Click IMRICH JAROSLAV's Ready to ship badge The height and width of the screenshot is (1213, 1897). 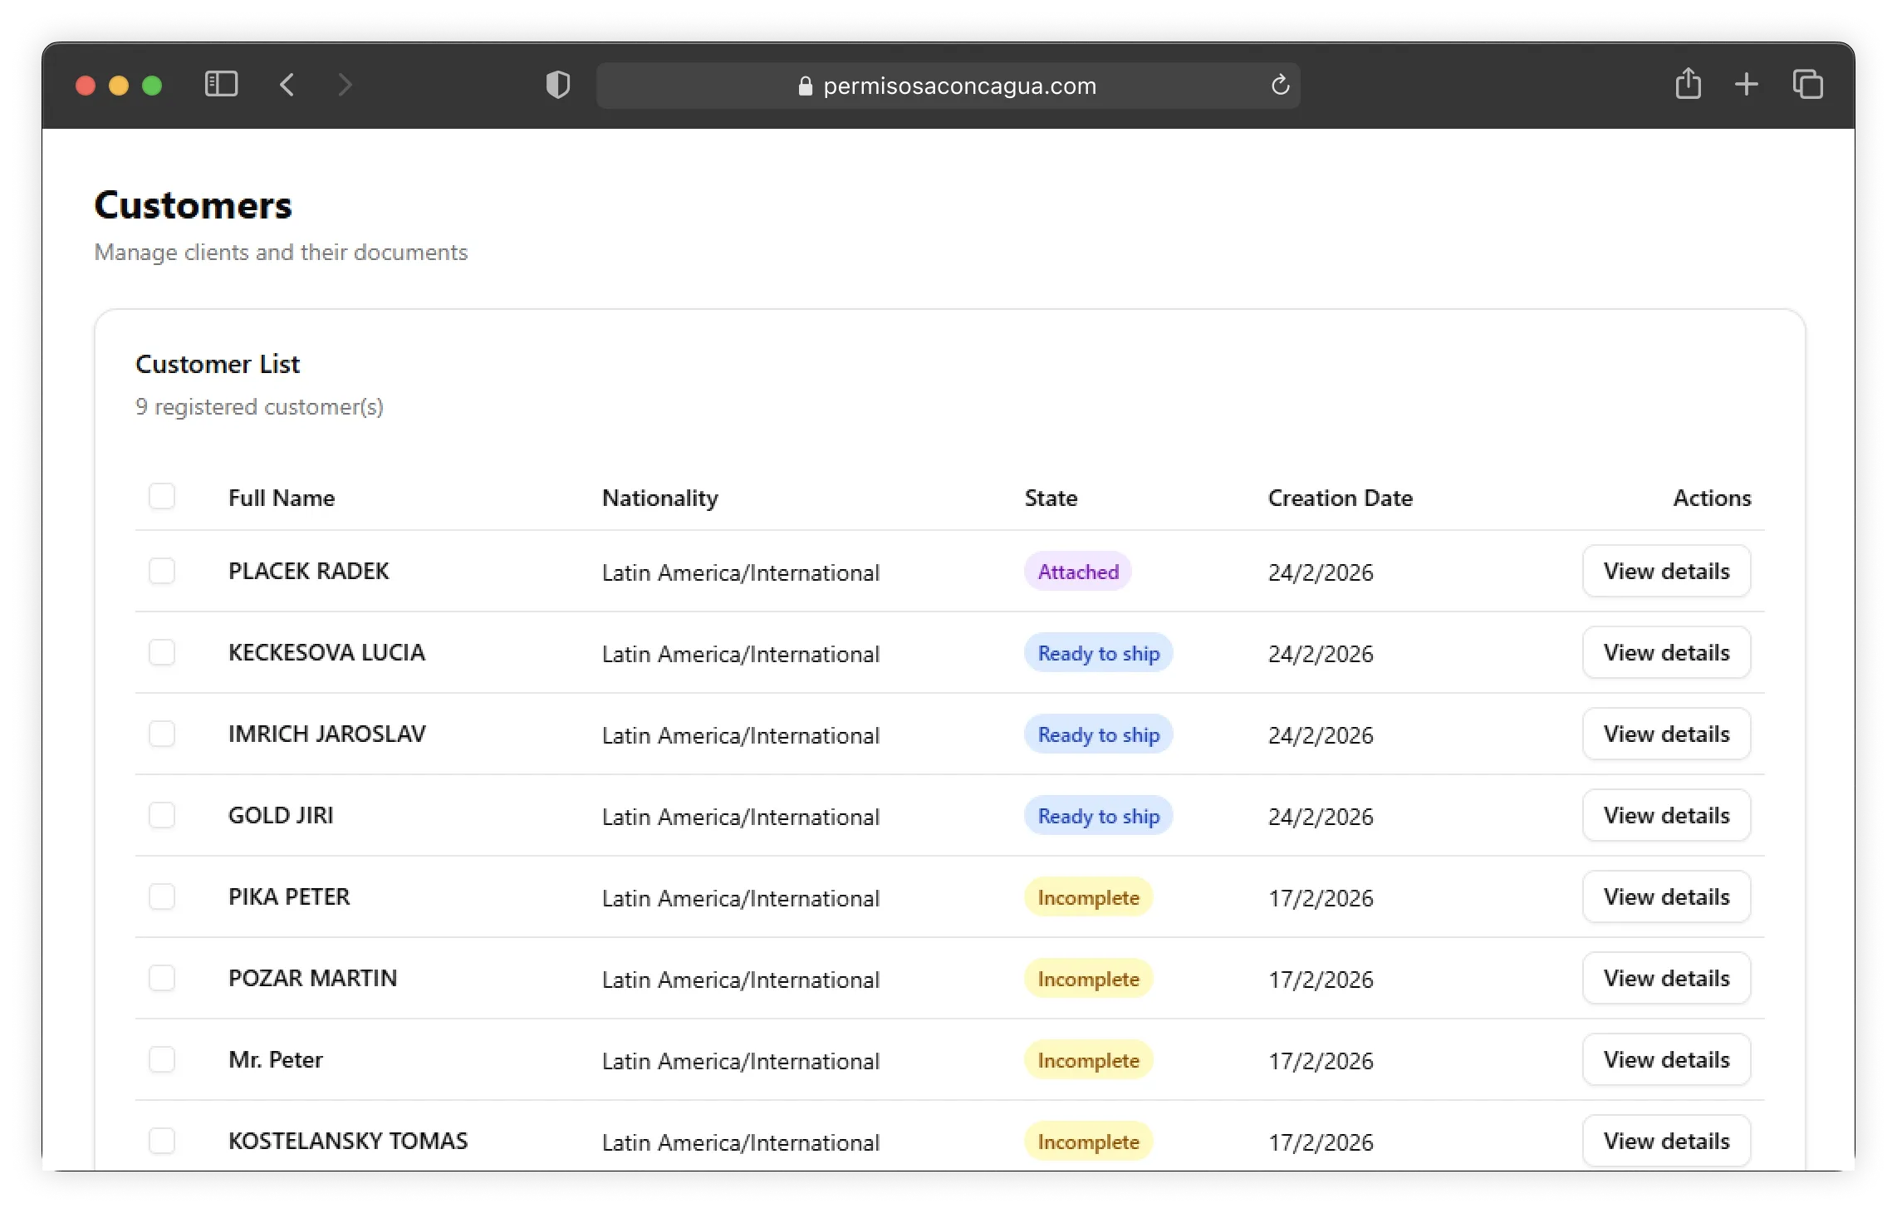1098,734
